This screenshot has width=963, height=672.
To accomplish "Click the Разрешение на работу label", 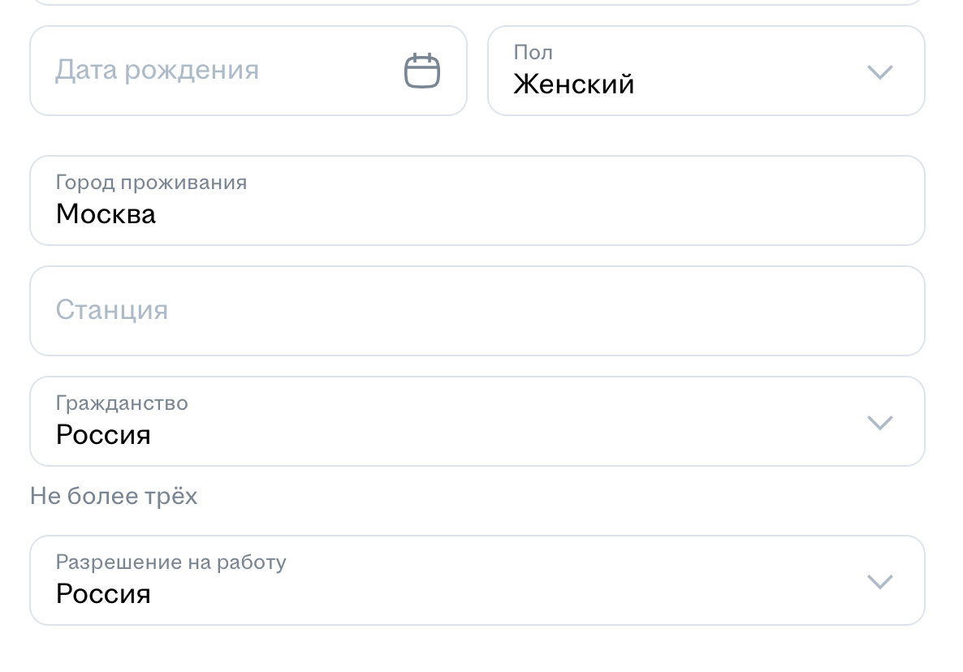I will 171,562.
